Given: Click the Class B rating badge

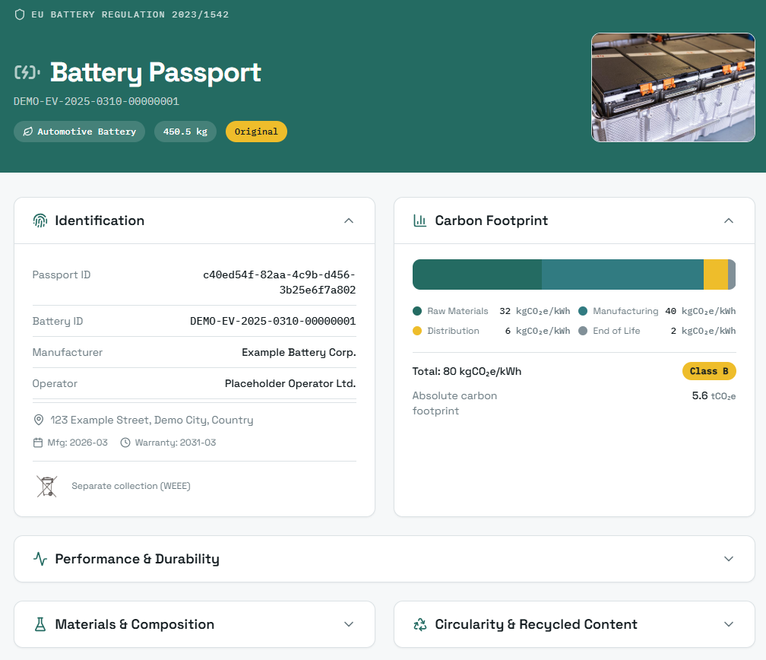Looking at the screenshot, I should coord(709,371).
